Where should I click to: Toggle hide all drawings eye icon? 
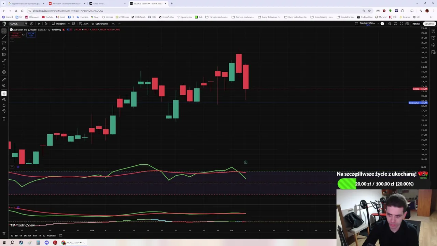click(x=4, y=111)
